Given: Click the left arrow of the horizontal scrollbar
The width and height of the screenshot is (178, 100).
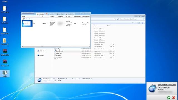Looking at the screenshot, I should pyautogui.click(x=22, y=46).
